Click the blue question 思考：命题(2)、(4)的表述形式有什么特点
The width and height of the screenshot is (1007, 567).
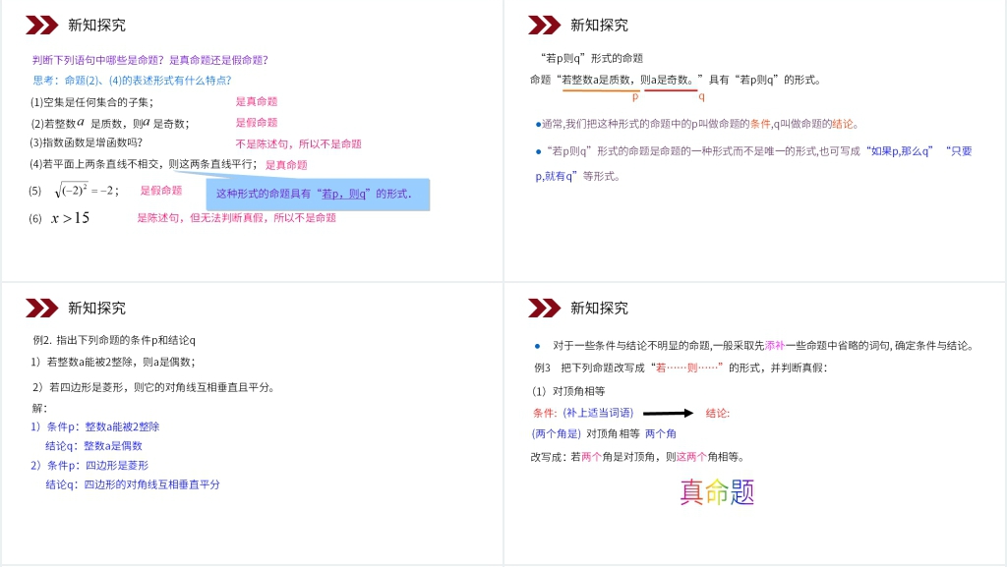[x=132, y=81]
